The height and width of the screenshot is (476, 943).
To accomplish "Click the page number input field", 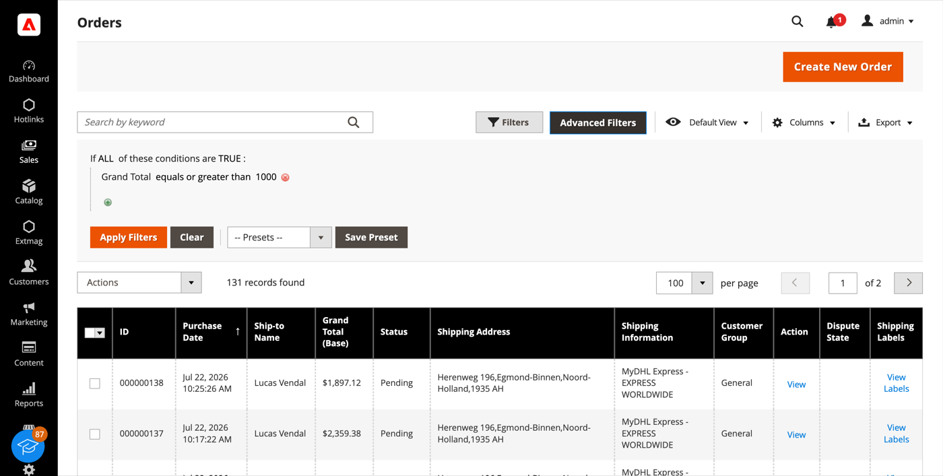I will (x=843, y=283).
